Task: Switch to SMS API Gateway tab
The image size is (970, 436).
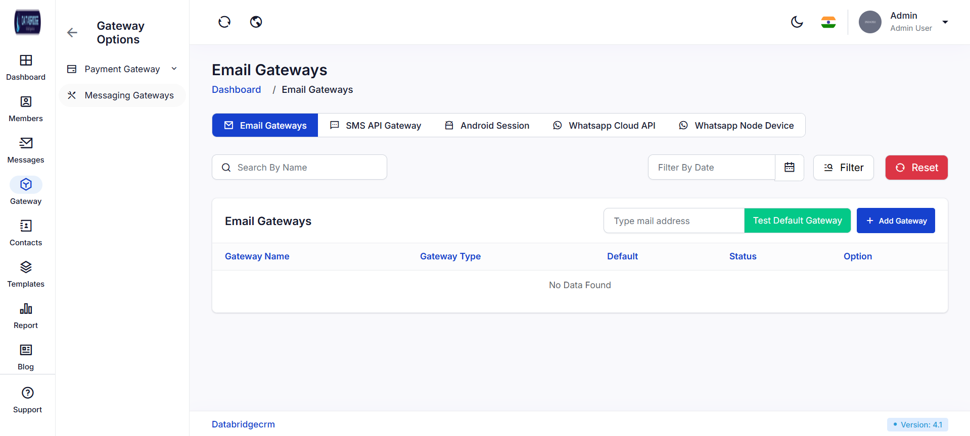Action: coord(376,126)
